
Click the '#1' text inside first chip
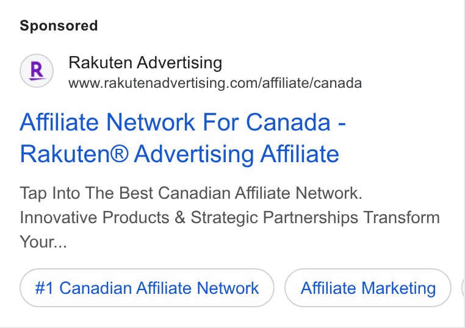[x=44, y=288]
